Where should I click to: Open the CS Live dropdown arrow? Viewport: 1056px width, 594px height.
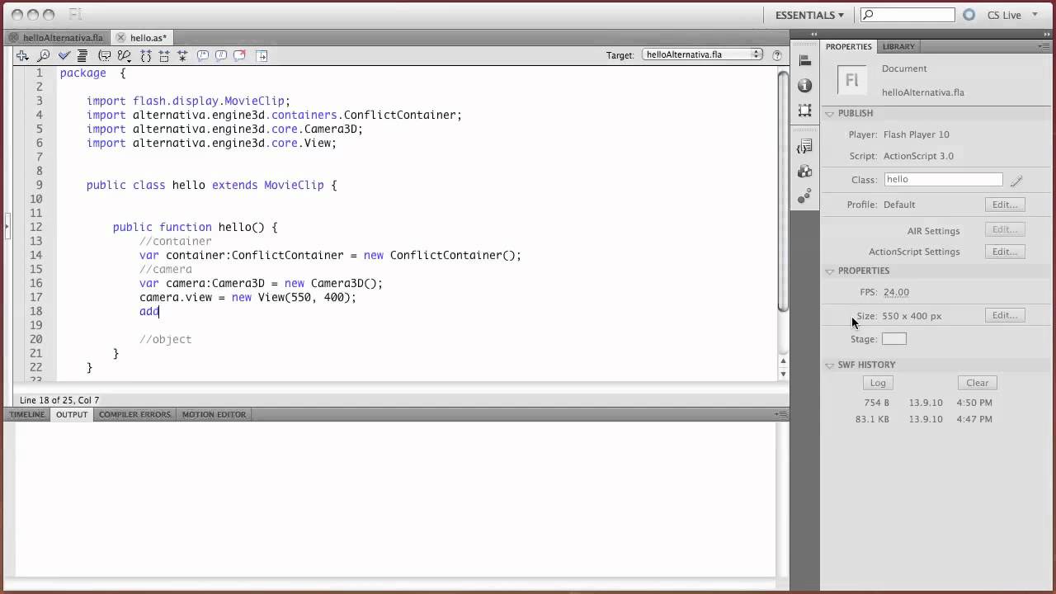tap(1035, 15)
